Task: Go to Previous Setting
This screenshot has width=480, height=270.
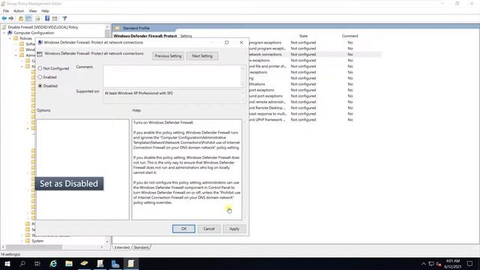Action: point(168,56)
